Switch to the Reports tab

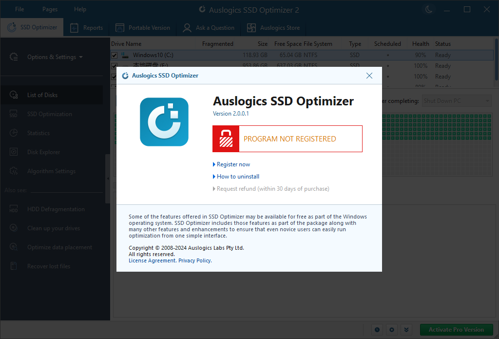click(86, 28)
